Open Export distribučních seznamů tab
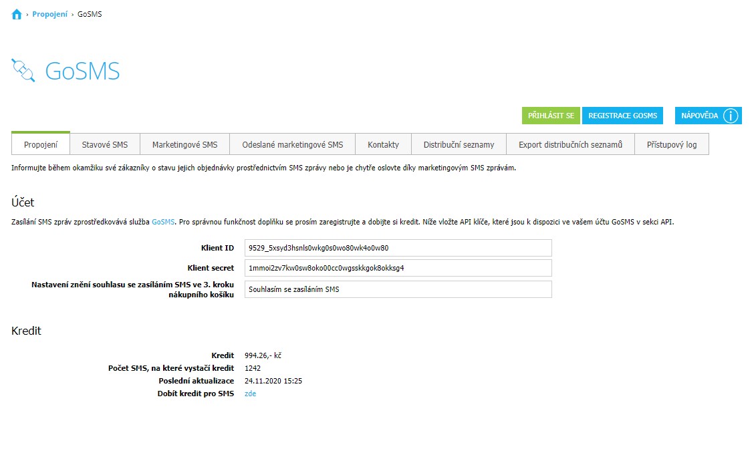The height and width of the screenshot is (461, 756). (x=570, y=144)
